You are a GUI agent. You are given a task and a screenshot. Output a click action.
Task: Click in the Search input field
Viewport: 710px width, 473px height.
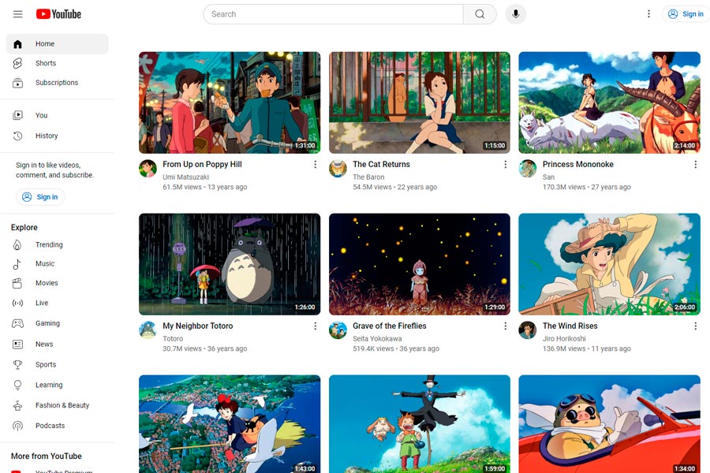click(x=333, y=14)
